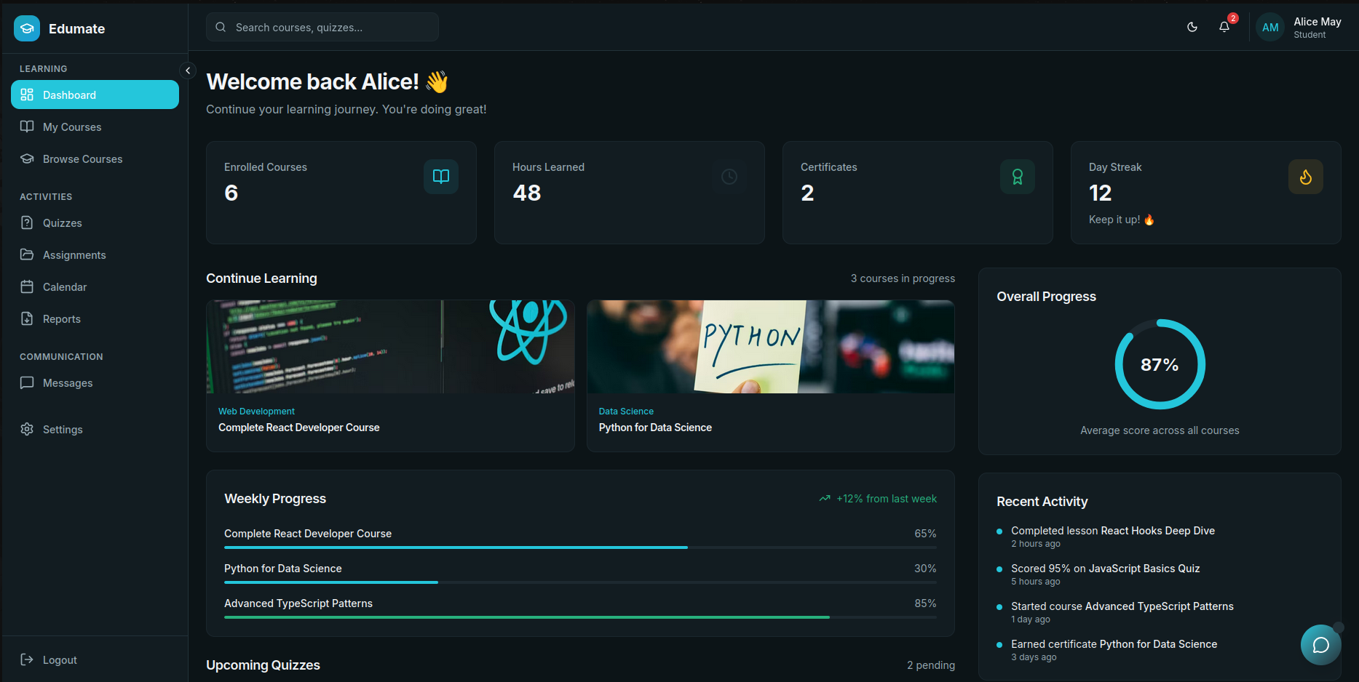
Task: Click the Reports document icon
Action: pyautogui.click(x=27, y=318)
